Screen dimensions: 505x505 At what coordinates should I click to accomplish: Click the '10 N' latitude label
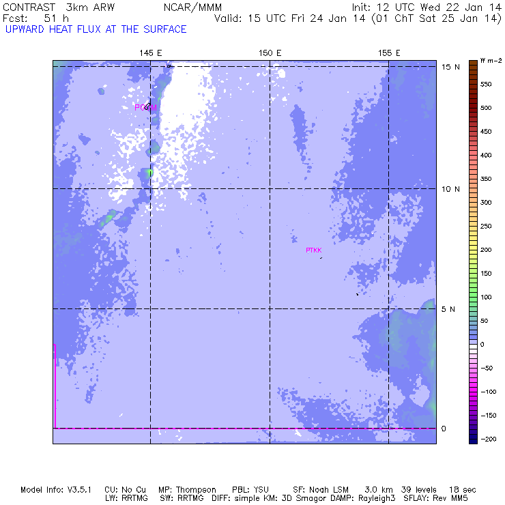coord(450,189)
